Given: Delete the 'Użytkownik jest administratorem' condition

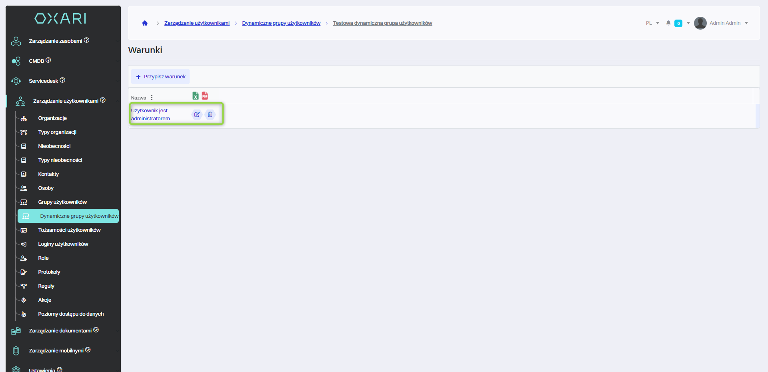Looking at the screenshot, I should point(210,115).
